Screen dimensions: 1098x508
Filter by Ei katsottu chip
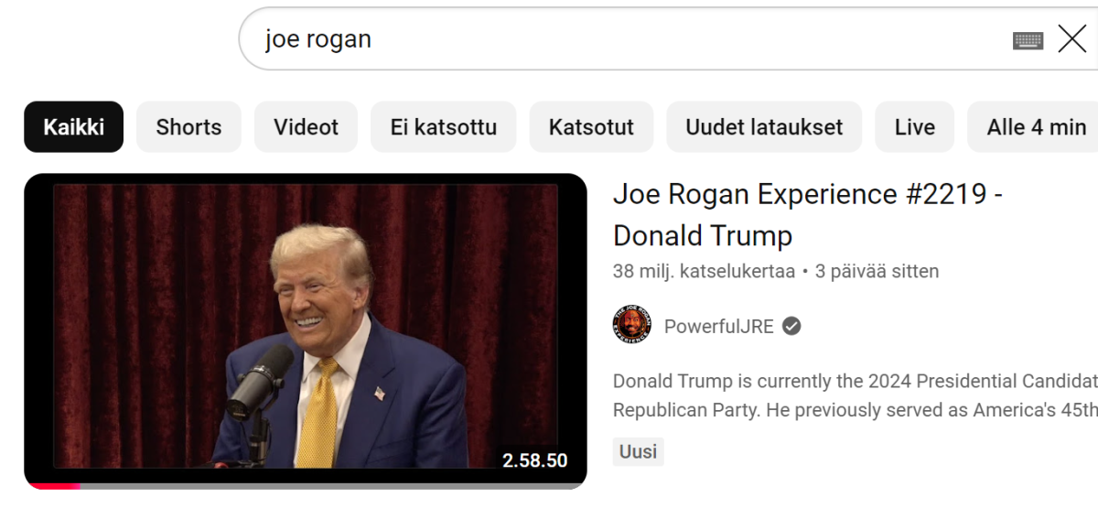443,126
